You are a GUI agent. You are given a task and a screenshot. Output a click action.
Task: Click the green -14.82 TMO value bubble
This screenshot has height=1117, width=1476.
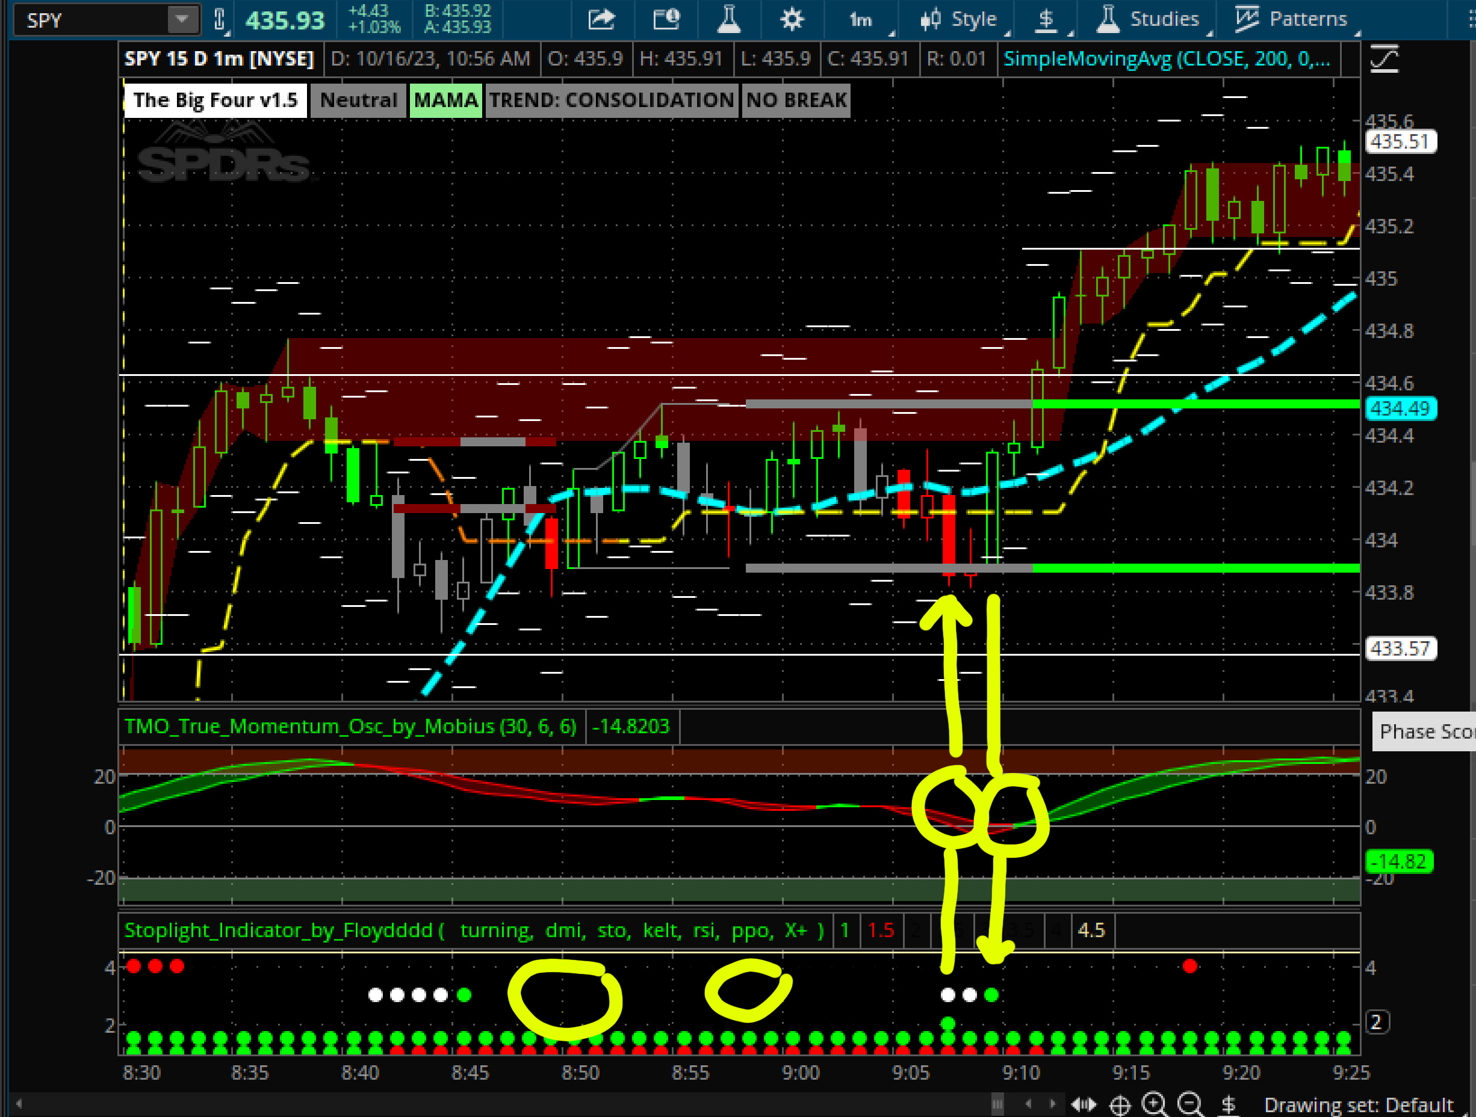1398,861
